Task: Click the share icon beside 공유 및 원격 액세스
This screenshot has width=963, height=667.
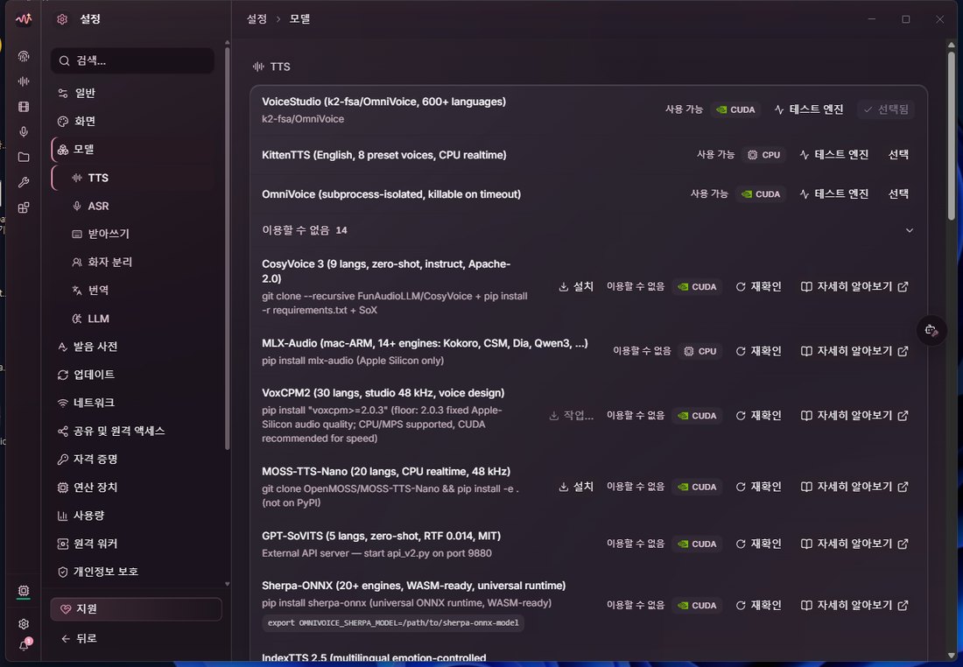Action: [63, 432]
